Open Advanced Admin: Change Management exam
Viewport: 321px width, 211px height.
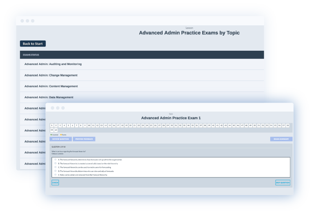pos(51,75)
